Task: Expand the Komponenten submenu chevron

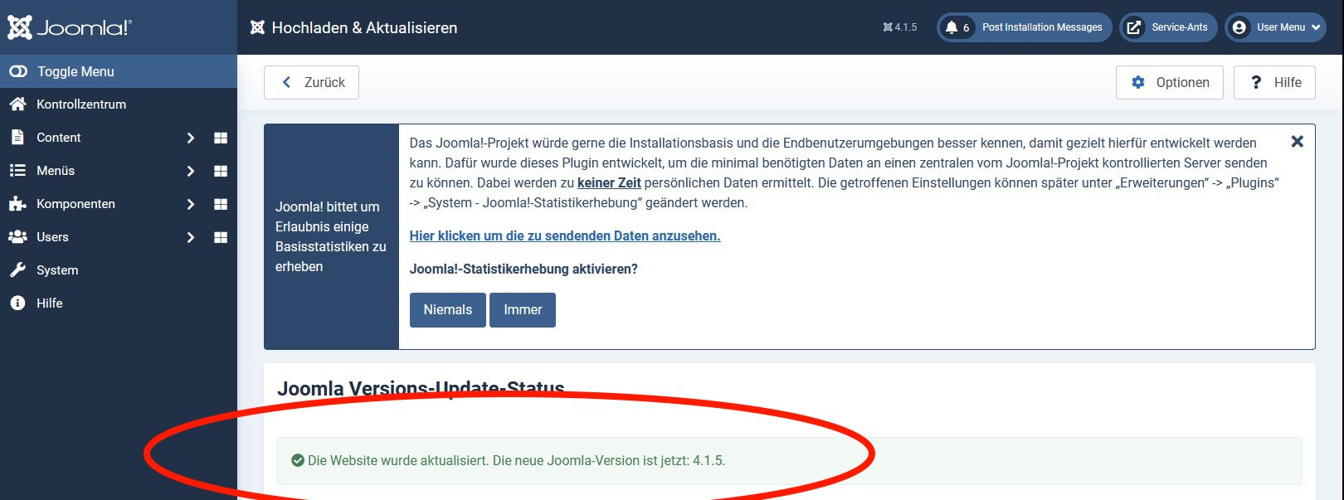Action: pyautogui.click(x=190, y=204)
